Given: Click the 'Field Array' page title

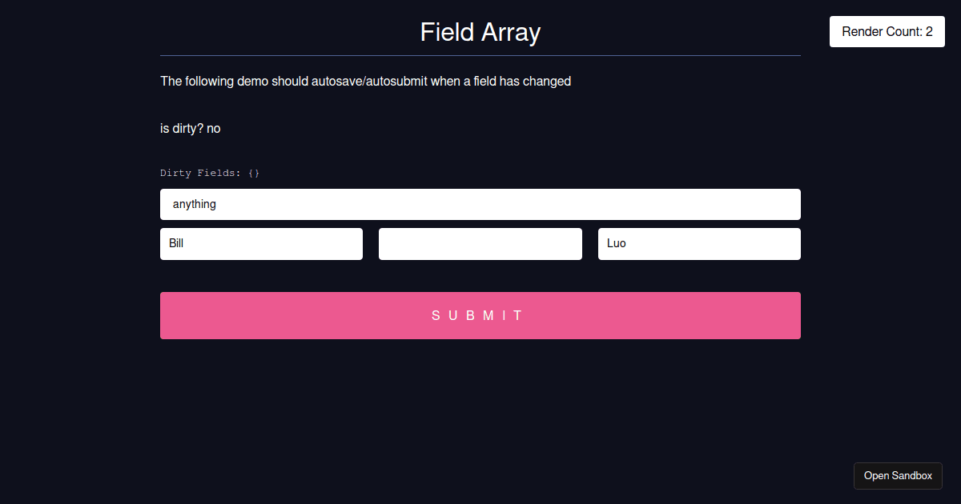Looking at the screenshot, I should (x=480, y=32).
